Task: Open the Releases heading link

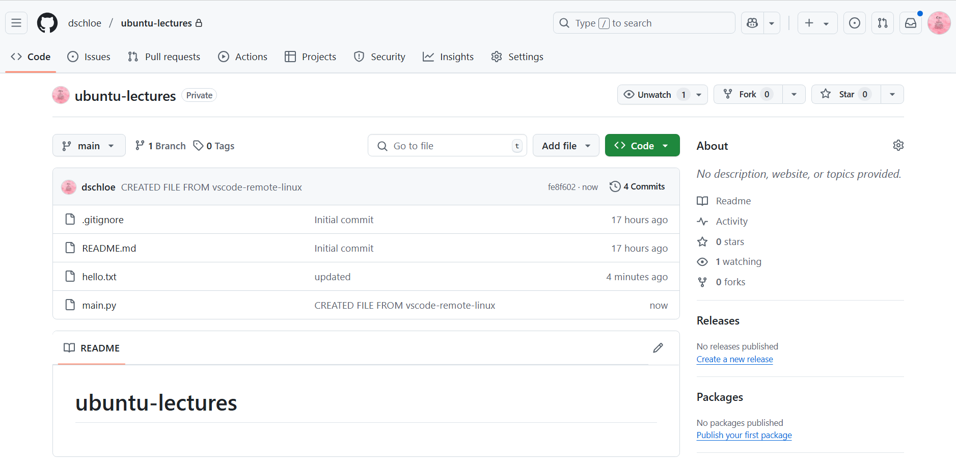Action: coord(718,320)
